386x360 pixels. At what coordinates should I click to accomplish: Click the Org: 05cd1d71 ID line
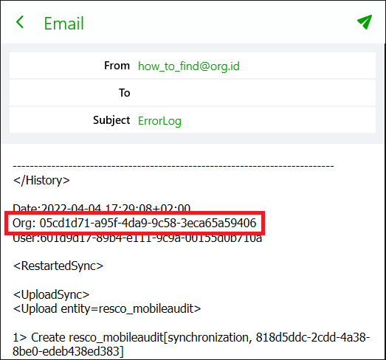(x=134, y=223)
